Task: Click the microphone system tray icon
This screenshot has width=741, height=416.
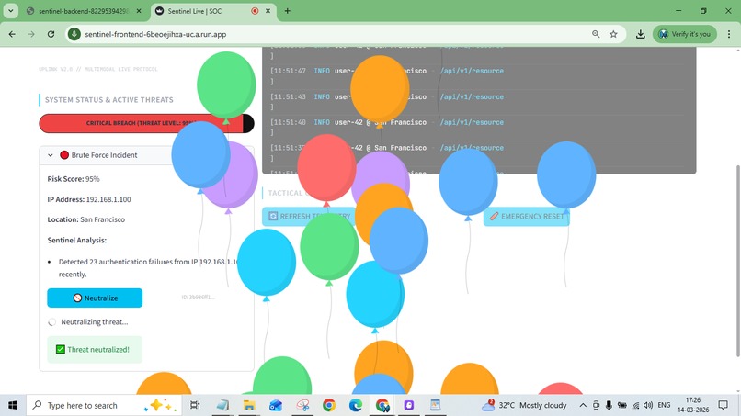Action: [609, 405]
